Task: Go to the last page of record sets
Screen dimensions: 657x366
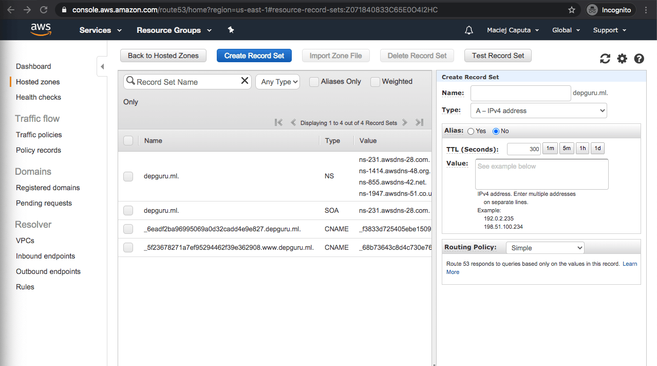Action: coord(419,122)
